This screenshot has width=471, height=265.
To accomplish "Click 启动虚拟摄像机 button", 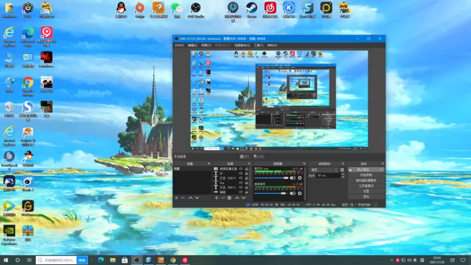I will coord(366,180).
